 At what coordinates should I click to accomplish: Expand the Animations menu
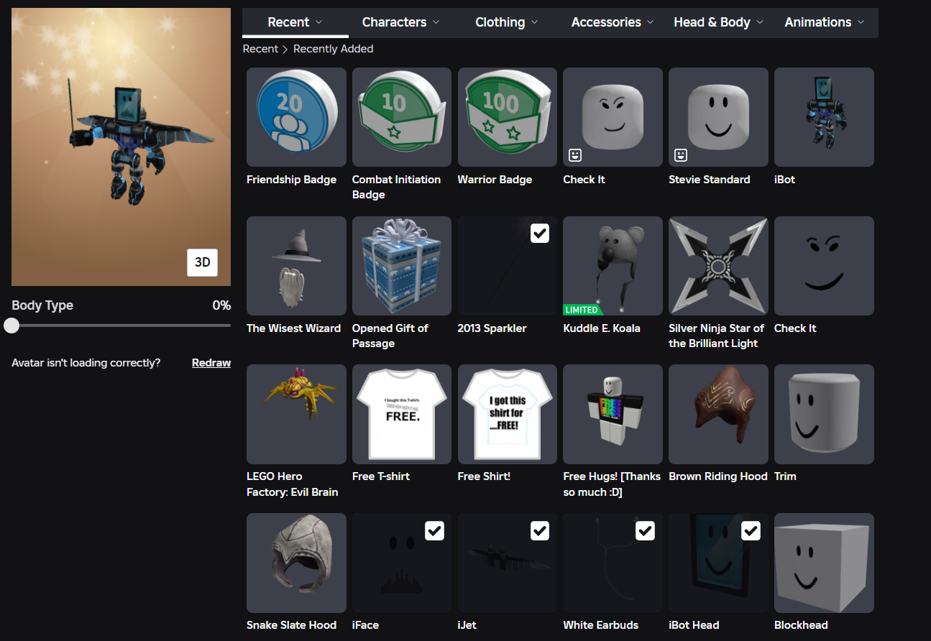point(825,22)
